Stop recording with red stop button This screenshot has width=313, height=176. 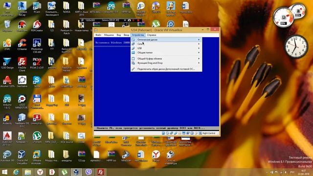[x=138, y=20]
